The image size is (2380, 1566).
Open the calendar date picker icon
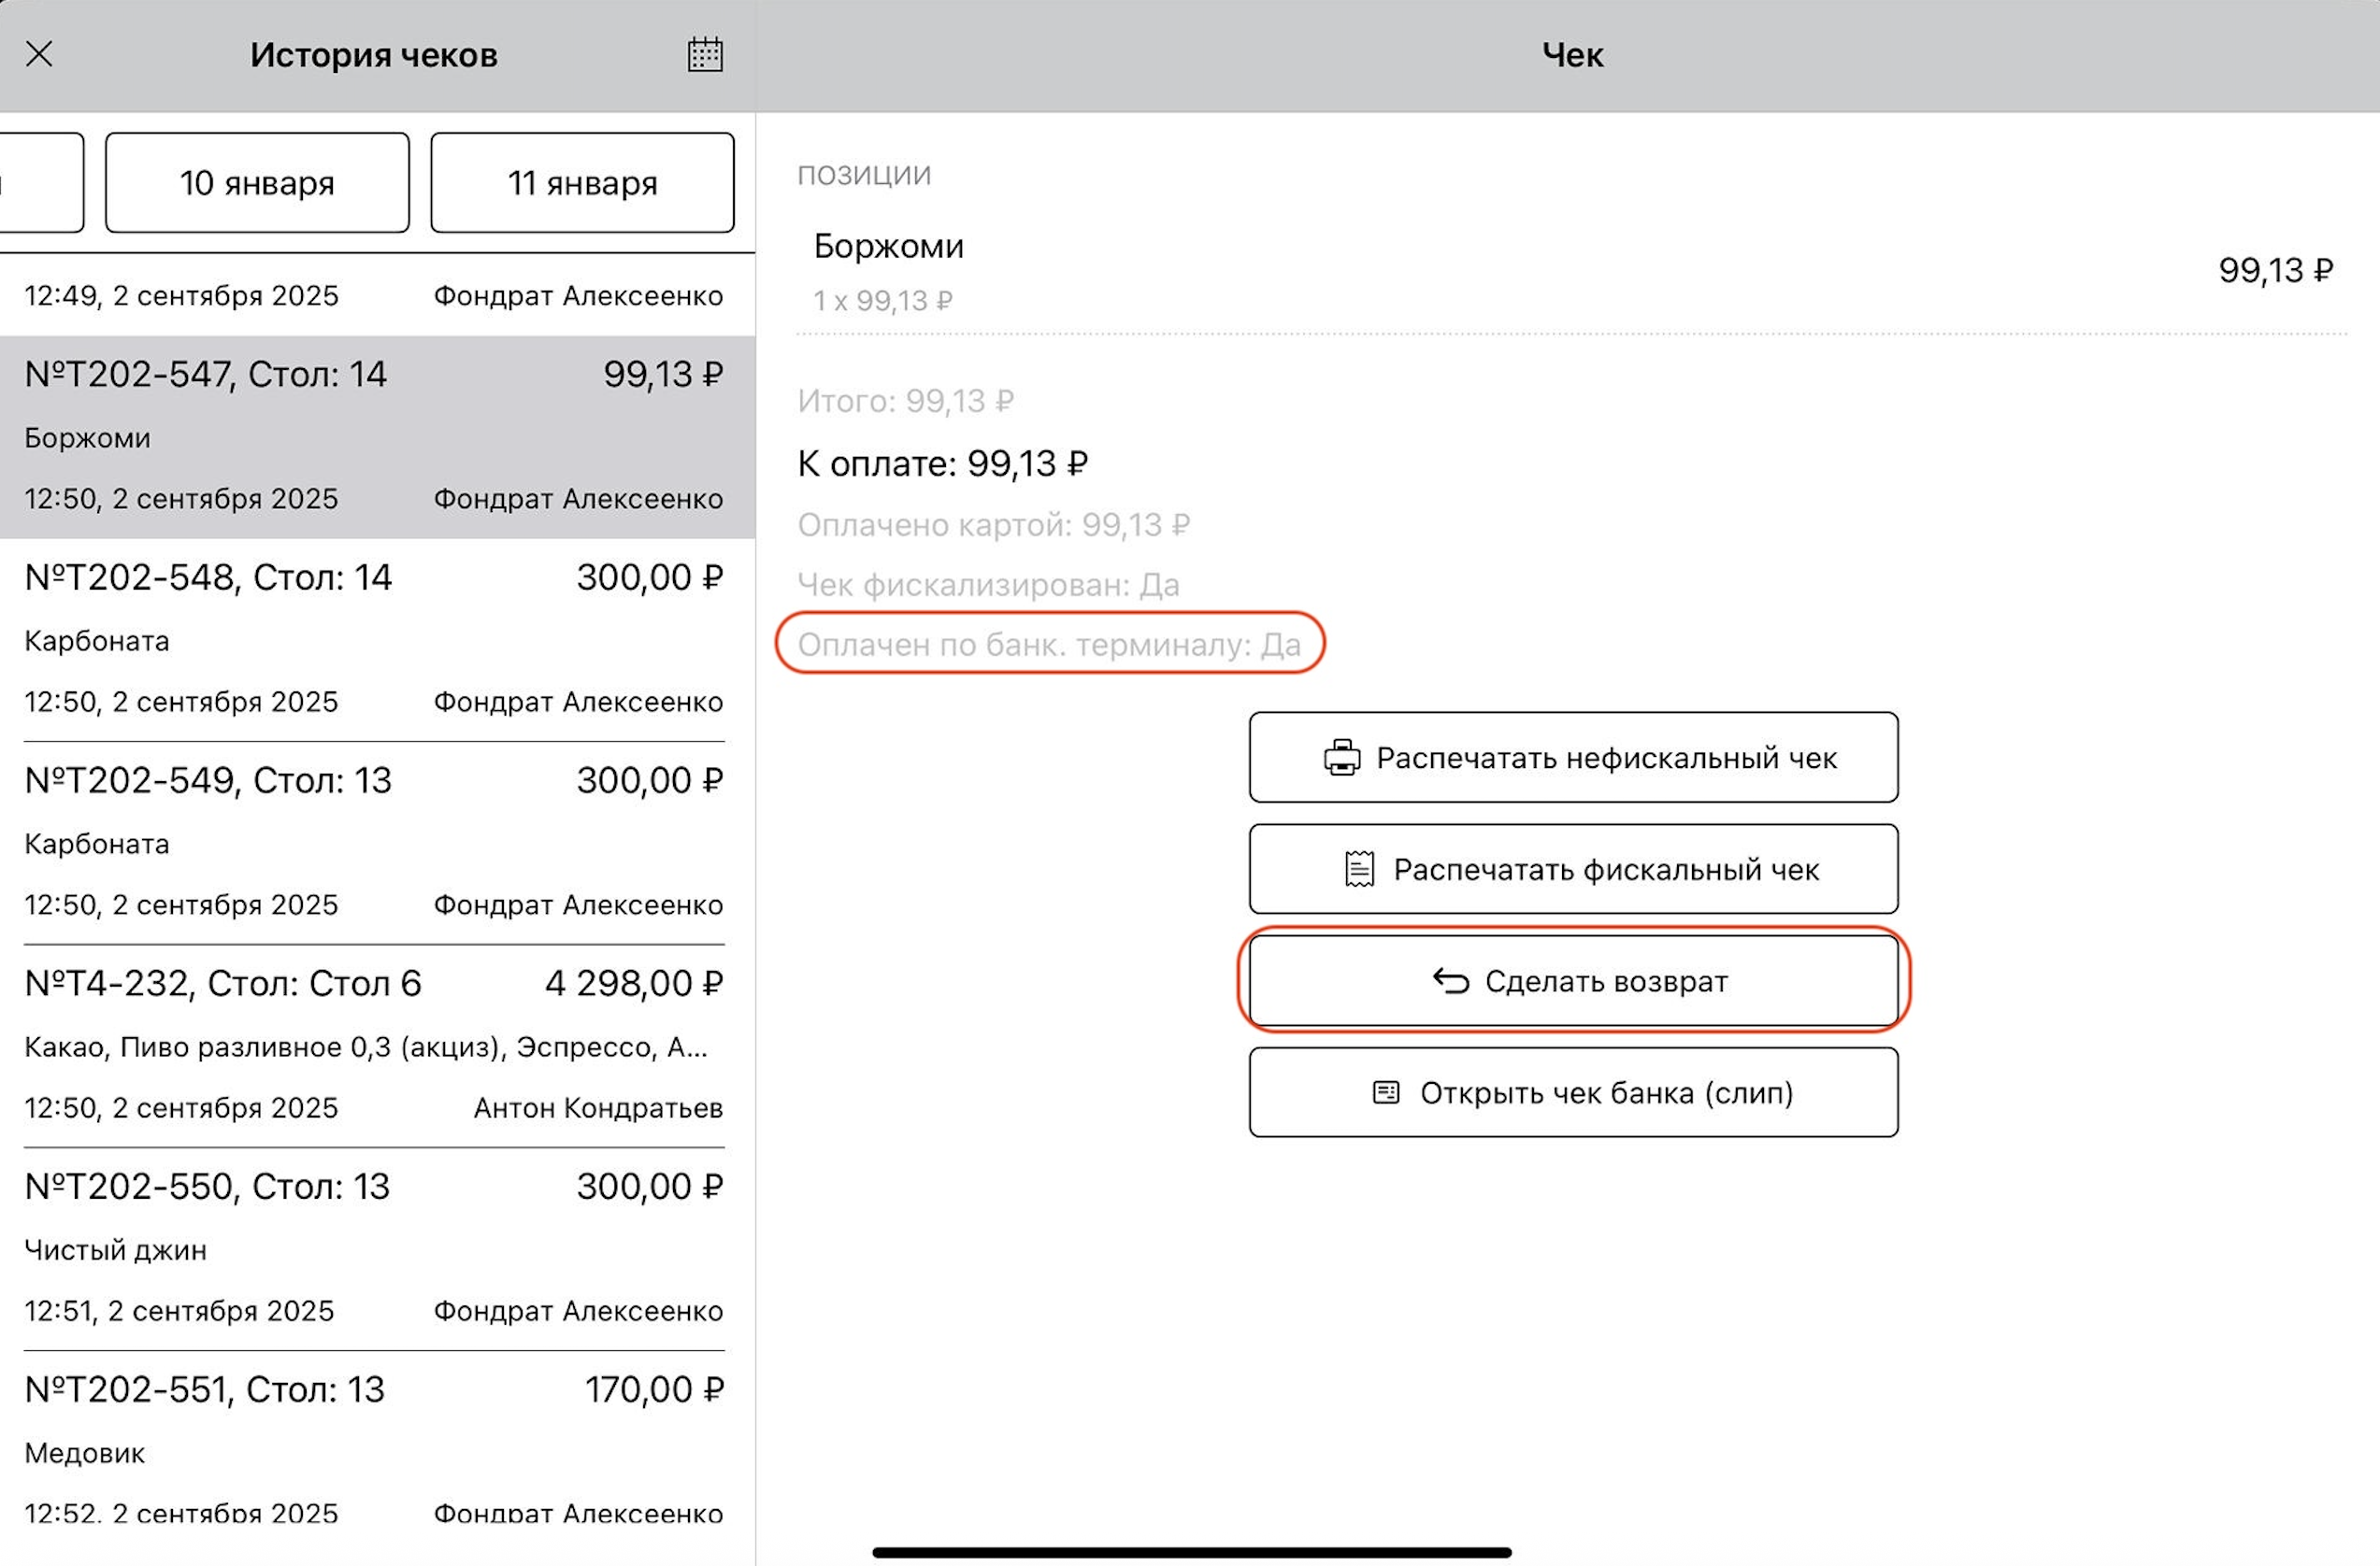(x=705, y=54)
